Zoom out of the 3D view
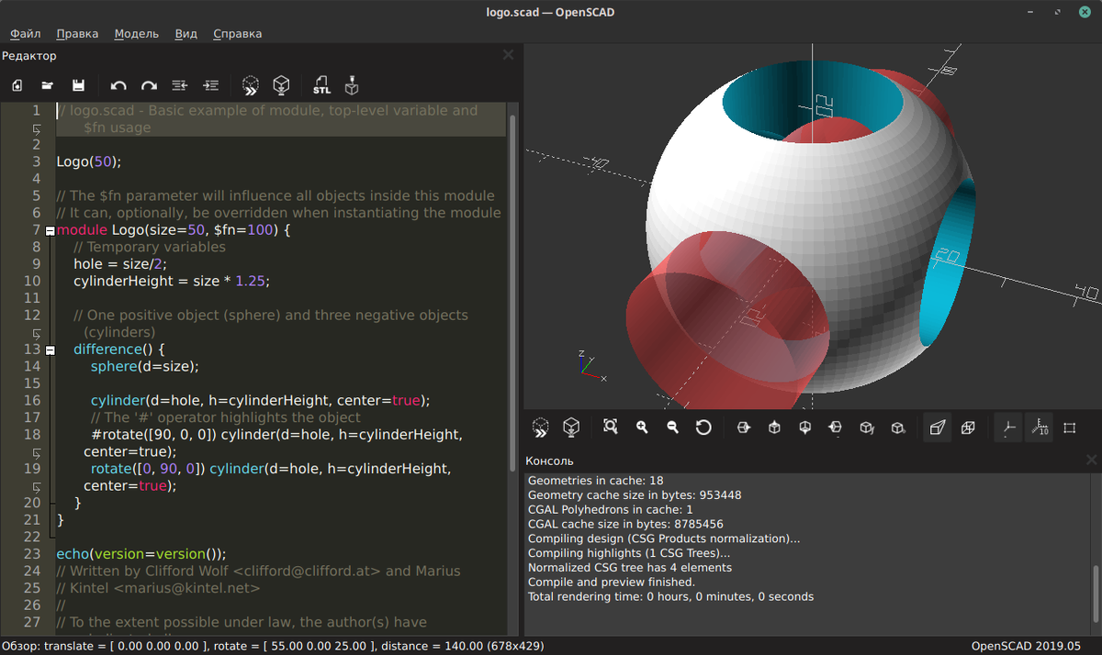The image size is (1102, 655). pos(672,427)
